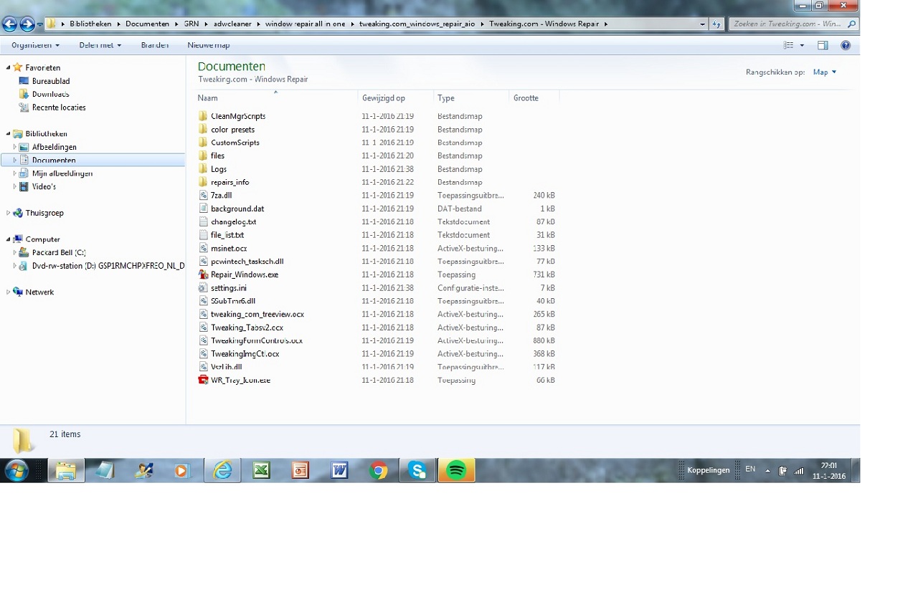This screenshot has width=918, height=607.
Task: Expand the Documenten library node
Action: click(14, 161)
